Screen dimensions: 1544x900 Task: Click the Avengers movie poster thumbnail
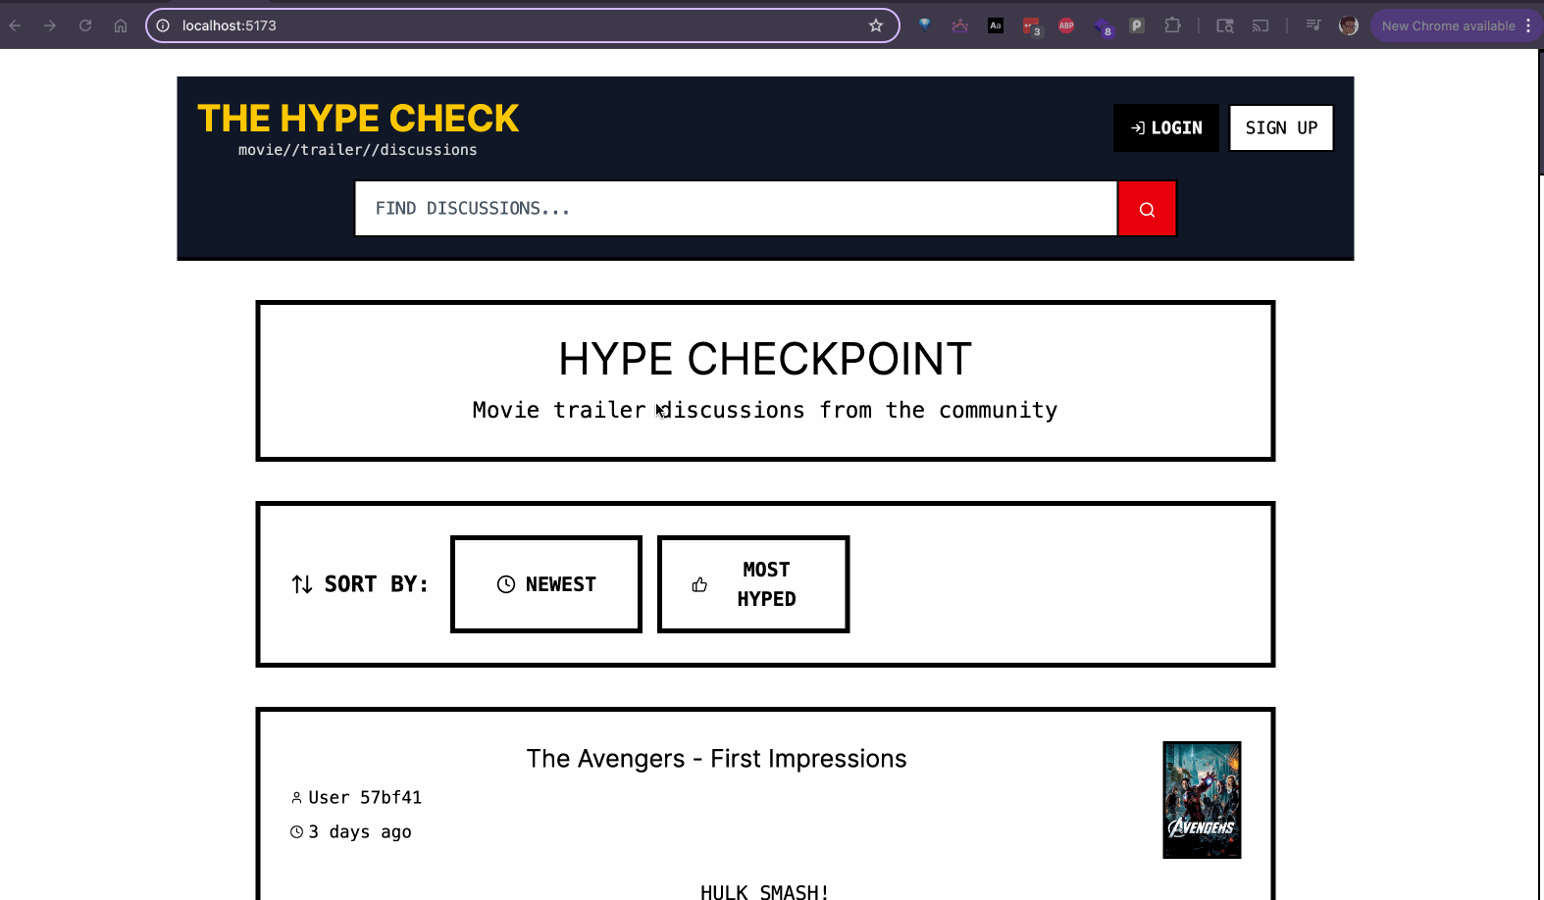click(1202, 800)
